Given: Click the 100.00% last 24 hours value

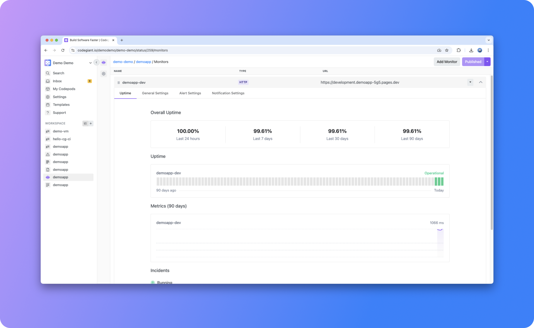Looking at the screenshot, I should [x=188, y=131].
